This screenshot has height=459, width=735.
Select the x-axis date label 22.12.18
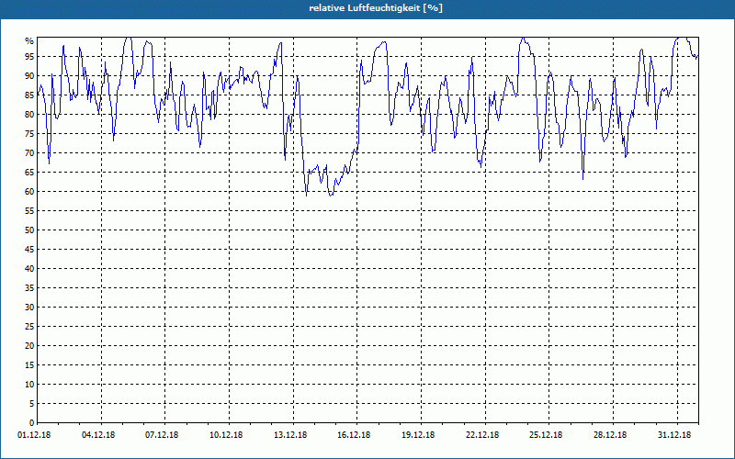tap(482, 435)
